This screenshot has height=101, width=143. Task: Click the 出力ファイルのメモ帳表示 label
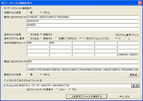tap(40, 89)
